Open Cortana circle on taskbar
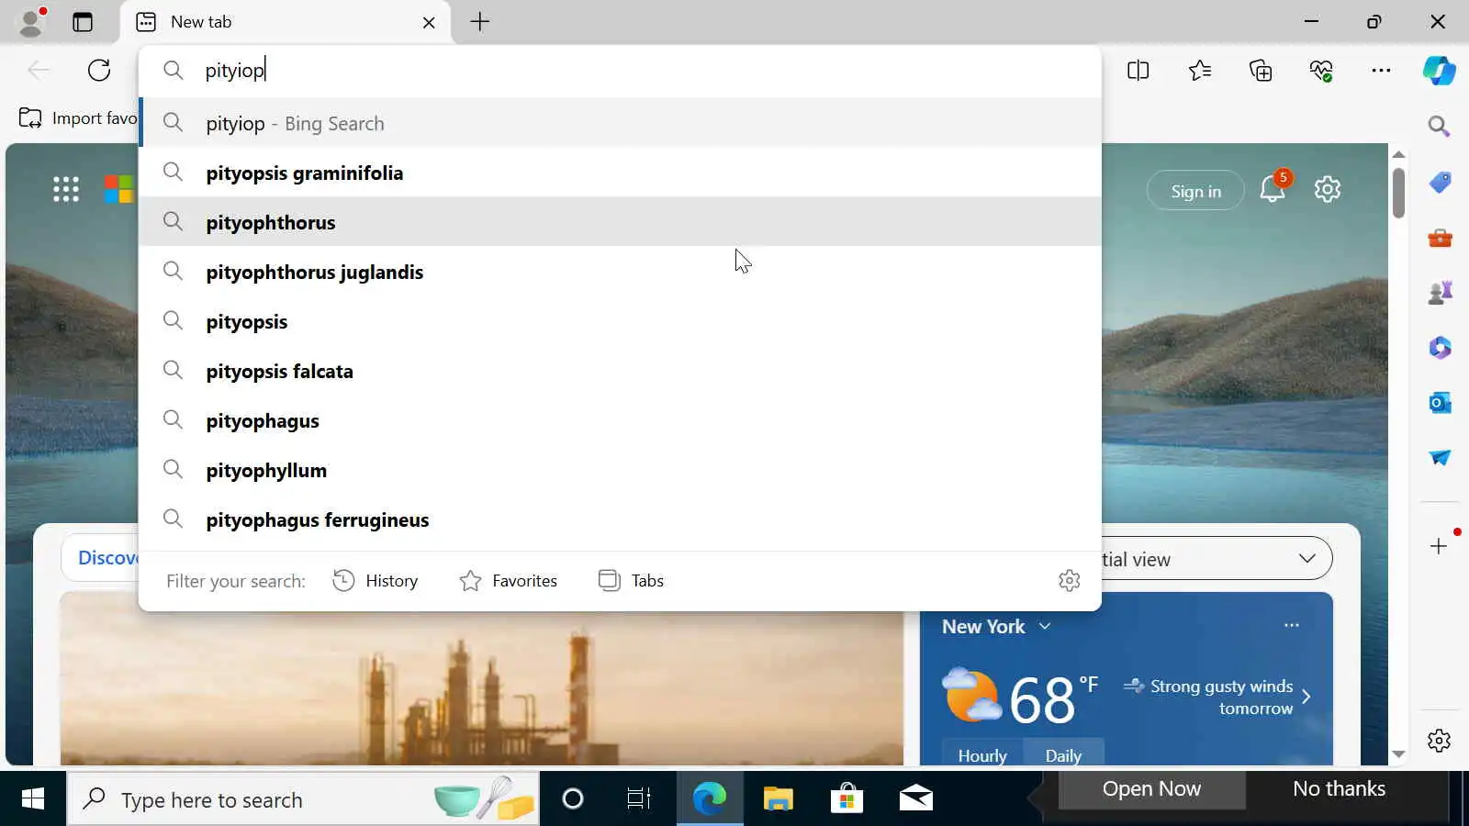The height and width of the screenshot is (826, 1469). pos(573,799)
